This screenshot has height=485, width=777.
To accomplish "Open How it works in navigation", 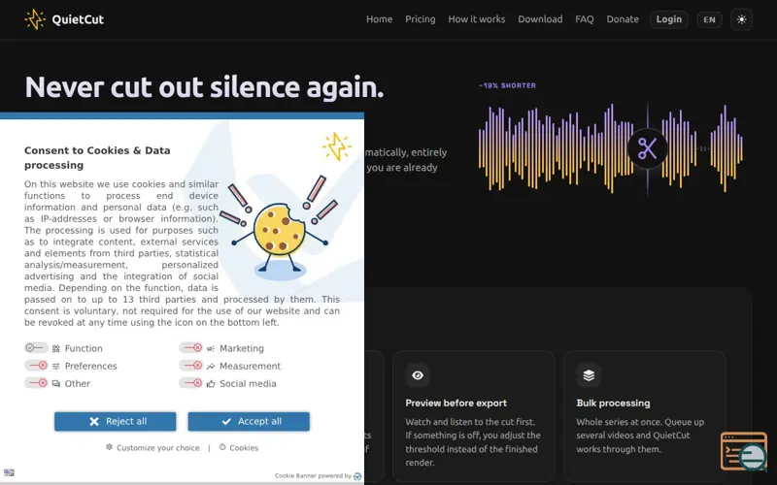I will coord(477,19).
